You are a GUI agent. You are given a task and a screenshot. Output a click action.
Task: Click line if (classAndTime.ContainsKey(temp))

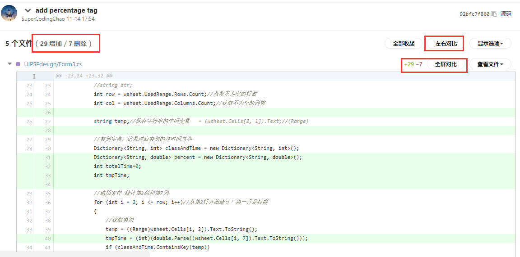click(158, 247)
